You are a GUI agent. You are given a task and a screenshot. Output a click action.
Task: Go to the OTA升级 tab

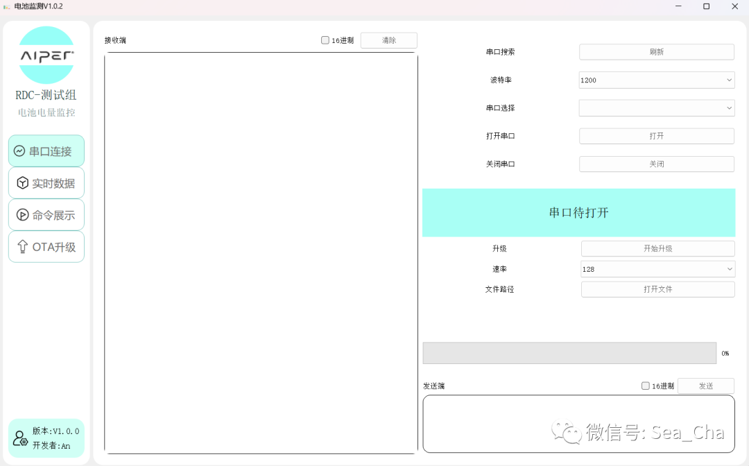pos(46,247)
